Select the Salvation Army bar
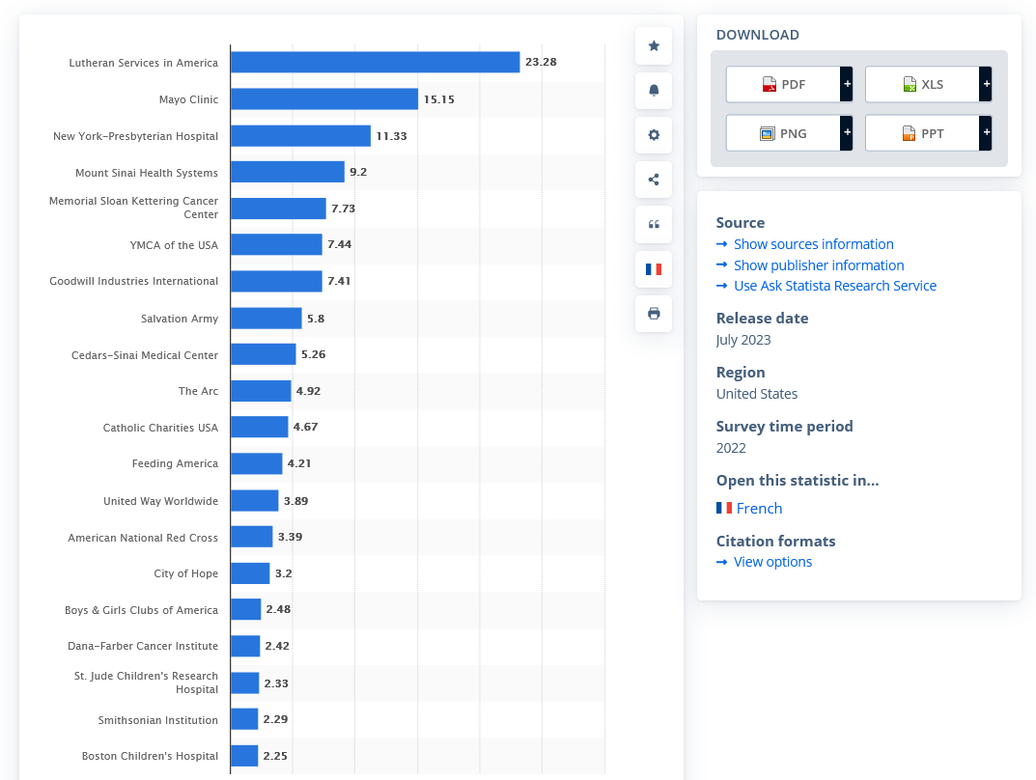 point(266,319)
